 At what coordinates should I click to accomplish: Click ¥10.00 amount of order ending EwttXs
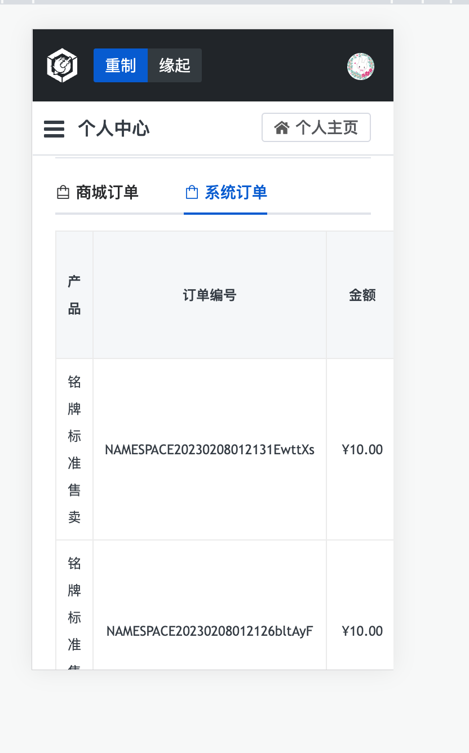tap(362, 449)
